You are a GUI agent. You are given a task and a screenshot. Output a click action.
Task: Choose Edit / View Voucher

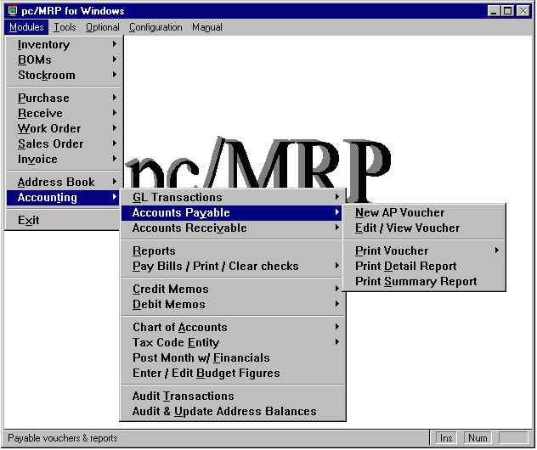tap(424, 228)
